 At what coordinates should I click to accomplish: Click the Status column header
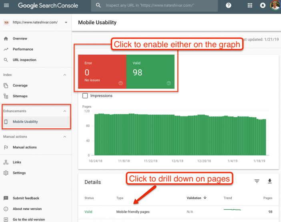(x=89, y=198)
